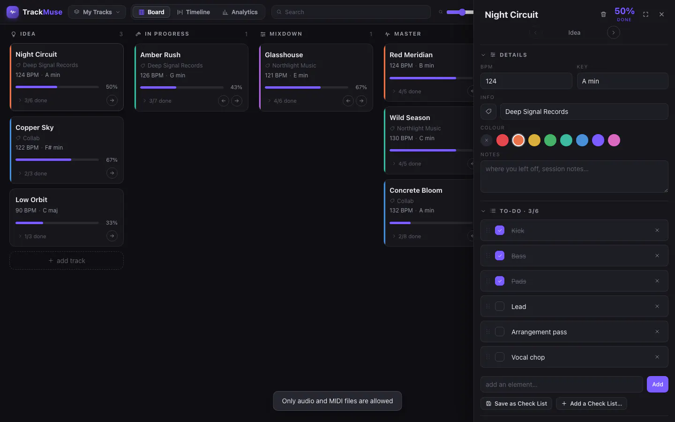The image size is (675, 422).
Task: Uncheck the Bass checkbox
Action: point(500,256)
